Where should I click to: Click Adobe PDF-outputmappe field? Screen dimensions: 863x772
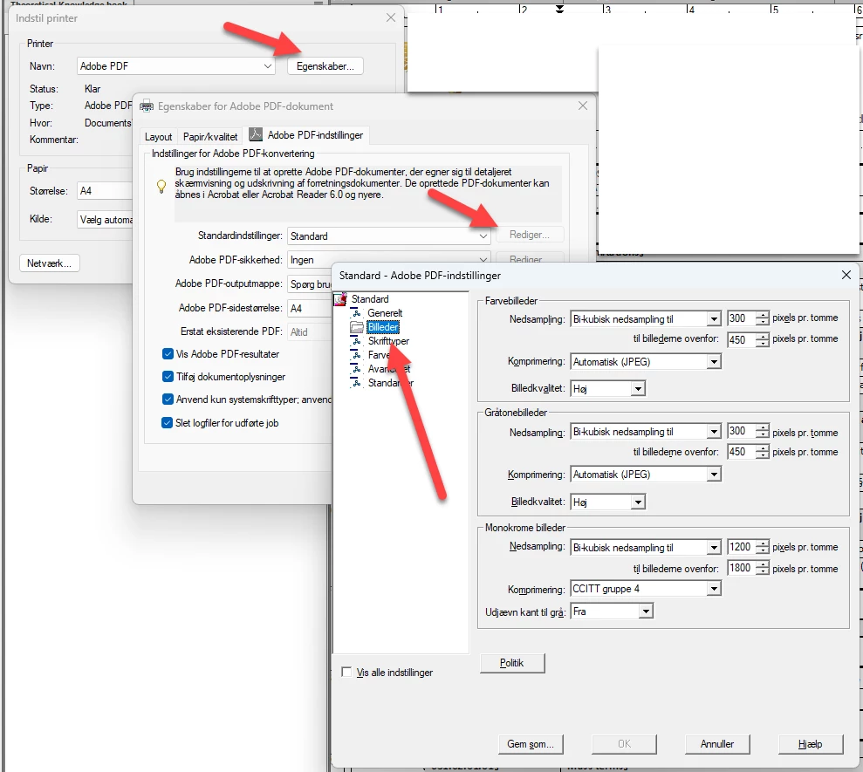click(310, 284)
